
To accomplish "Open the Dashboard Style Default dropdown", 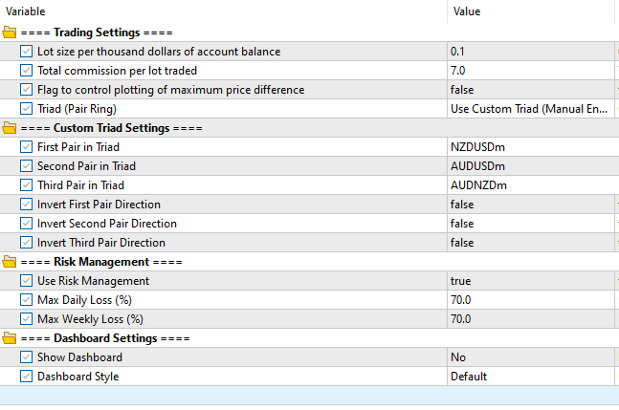I will click(529, 376).
